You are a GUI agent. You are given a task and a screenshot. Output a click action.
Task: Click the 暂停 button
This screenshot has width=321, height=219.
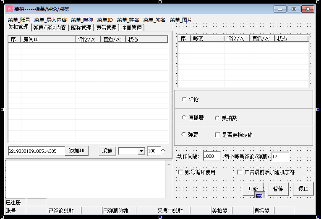[x=278, y=189]
